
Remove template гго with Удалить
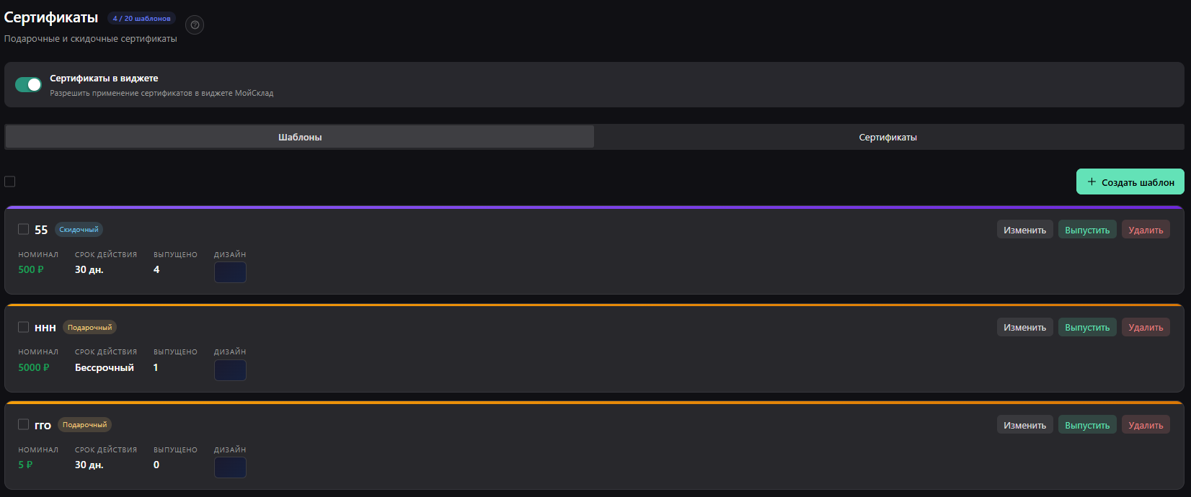(x=1146, y=425)
